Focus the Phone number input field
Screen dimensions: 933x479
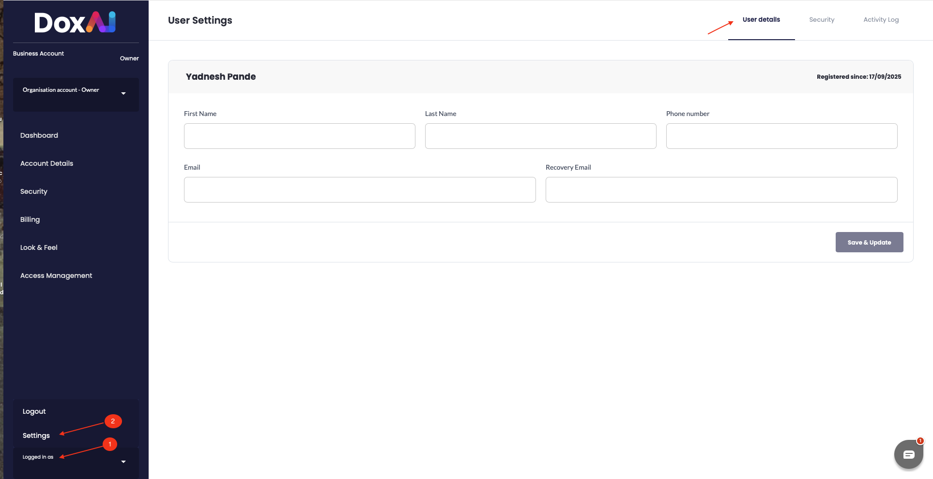tap(782, 136)
